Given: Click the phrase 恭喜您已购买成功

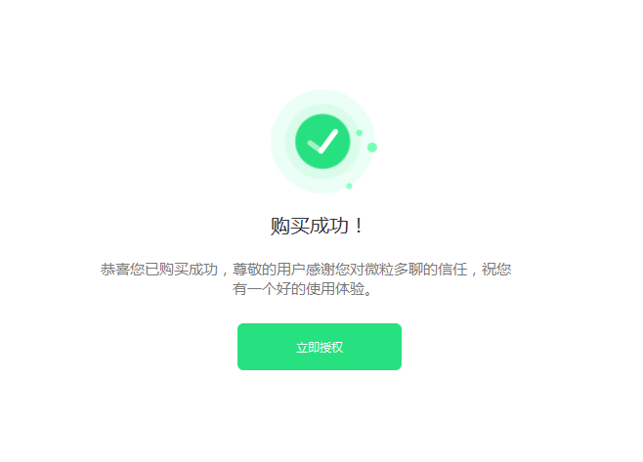Looking at the screenshot, I should (159, 270).
